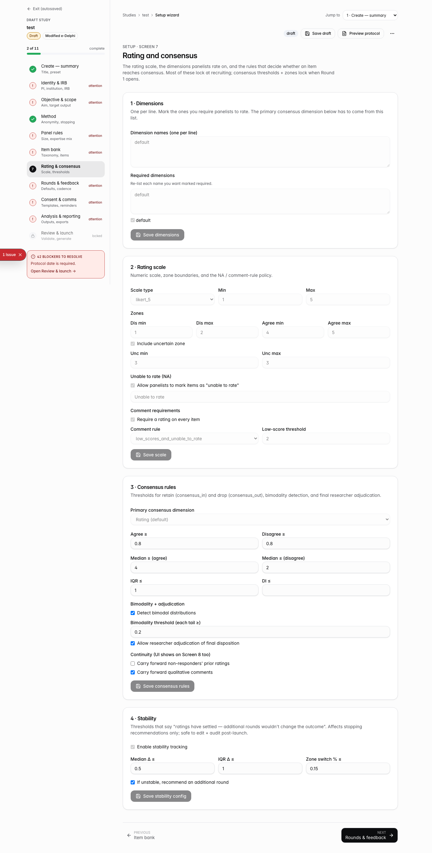
Task: Click the Median Δ ≤ input field
Action: point(172,769)
